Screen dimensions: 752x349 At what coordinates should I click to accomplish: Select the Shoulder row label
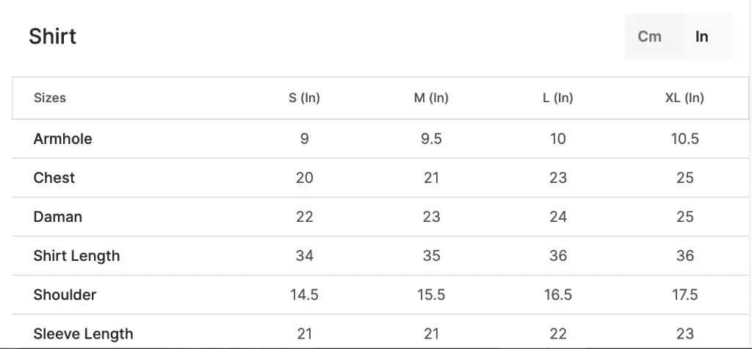coord(65,295)
